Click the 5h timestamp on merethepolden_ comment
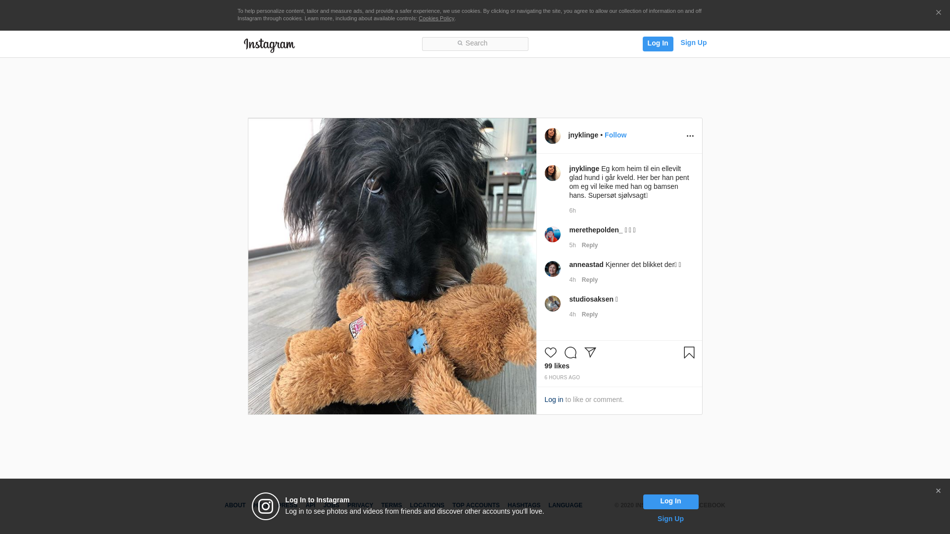The image size is (950, 534). click(x=572, y=245)
